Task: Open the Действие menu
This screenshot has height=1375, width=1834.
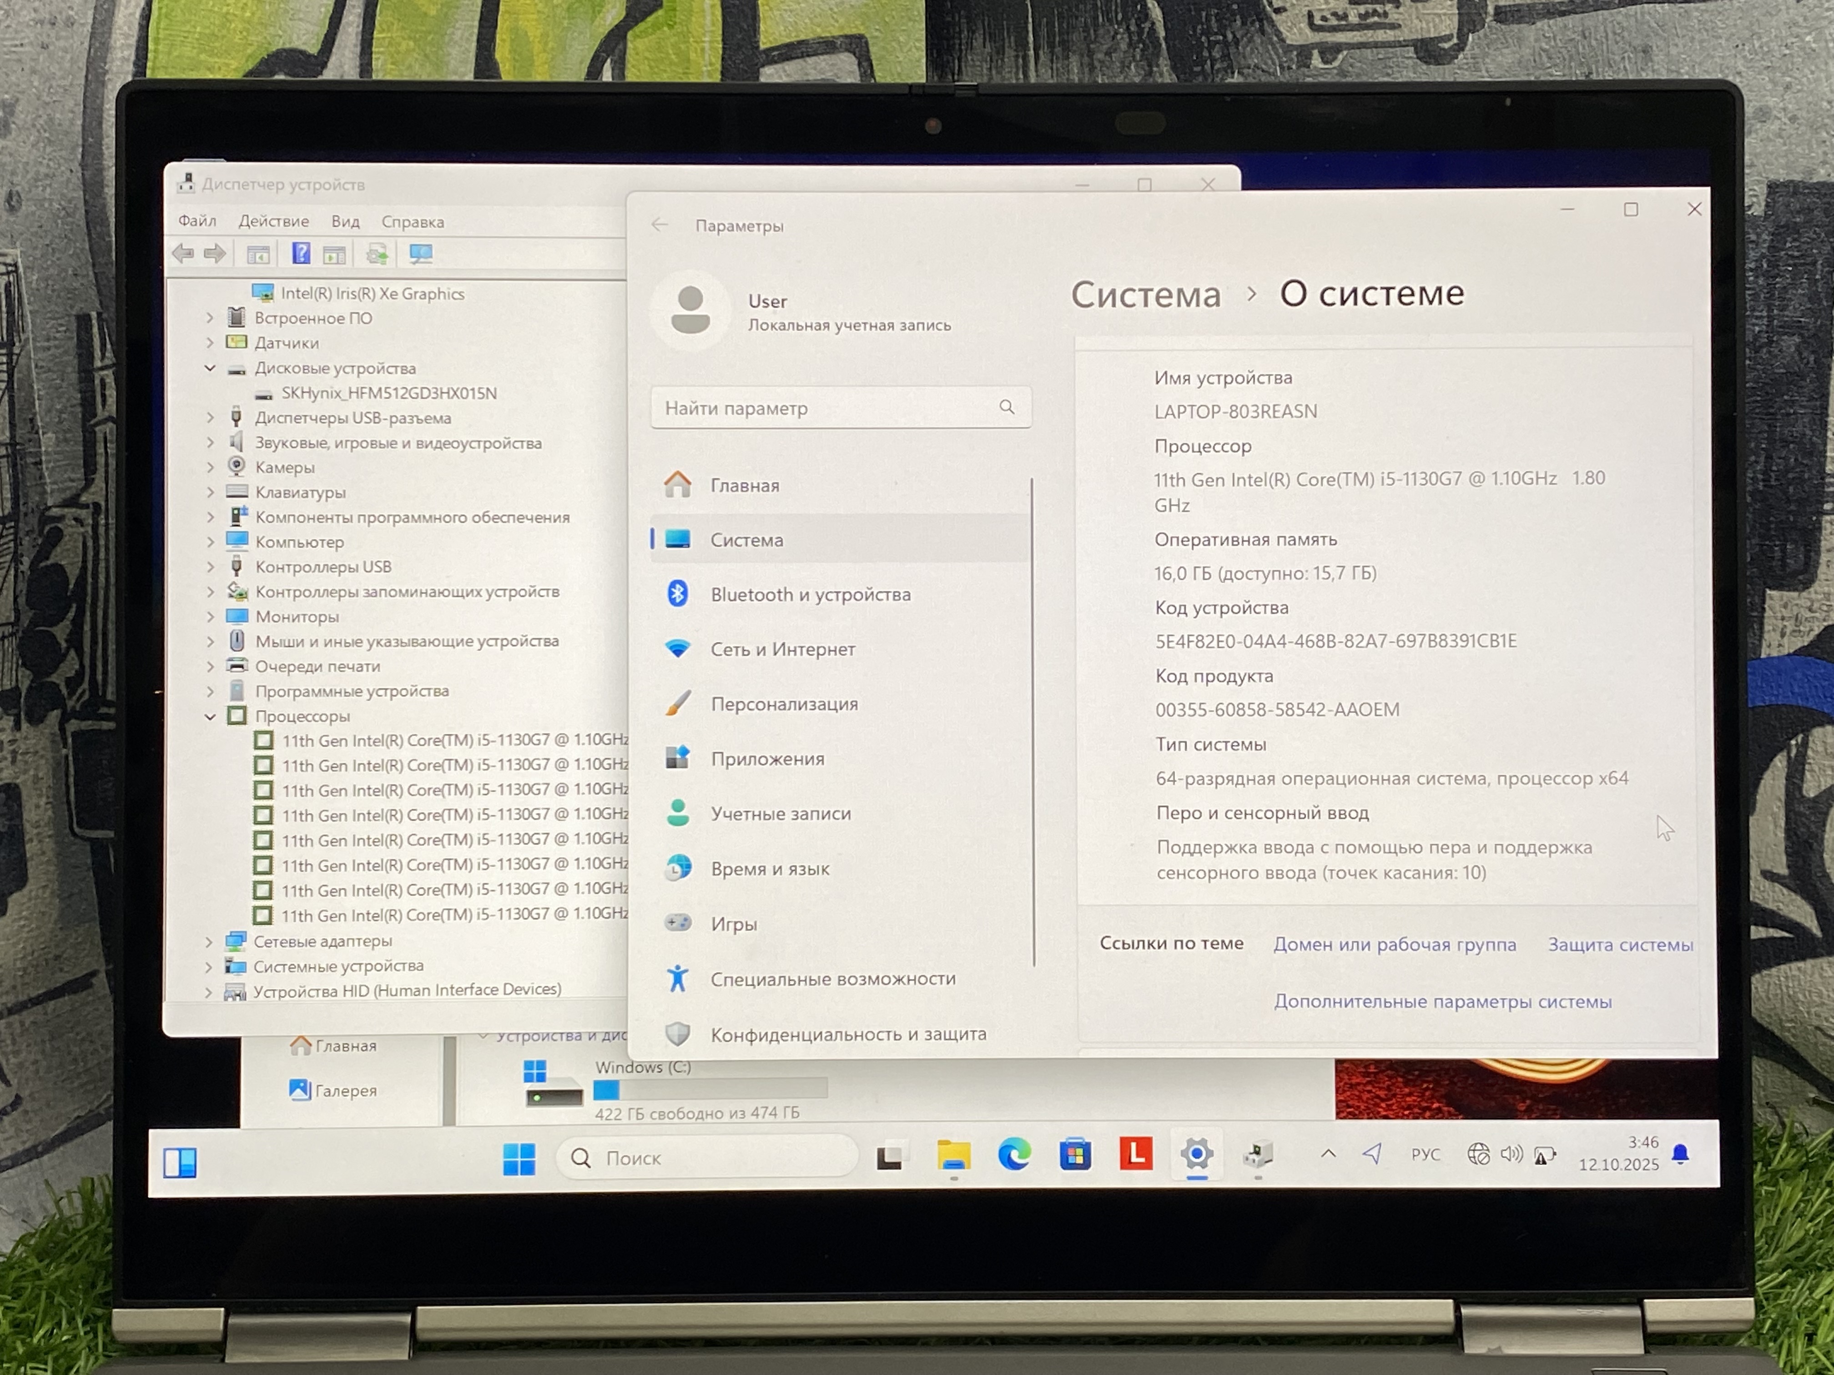Action: tap(274, 221)
